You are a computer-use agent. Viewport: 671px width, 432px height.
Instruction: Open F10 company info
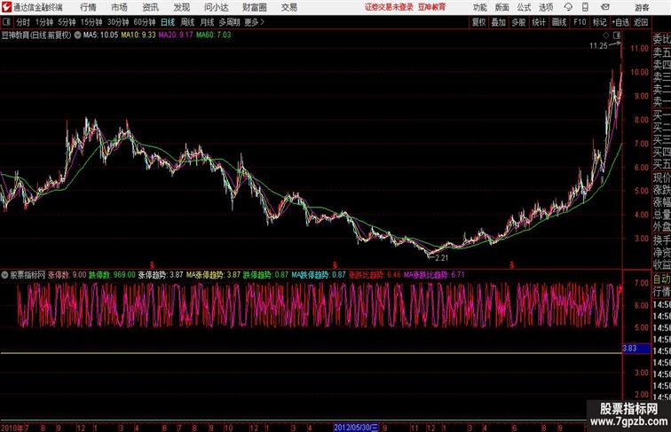coord(580,22)
